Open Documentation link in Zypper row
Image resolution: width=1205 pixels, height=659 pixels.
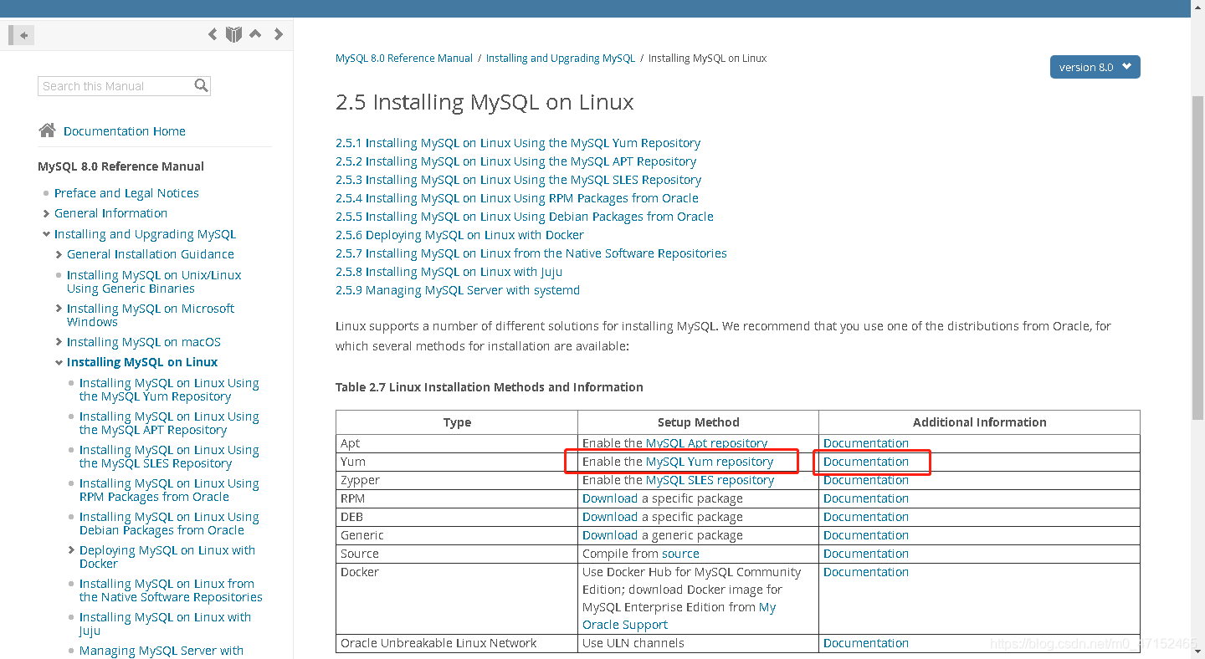866,480
